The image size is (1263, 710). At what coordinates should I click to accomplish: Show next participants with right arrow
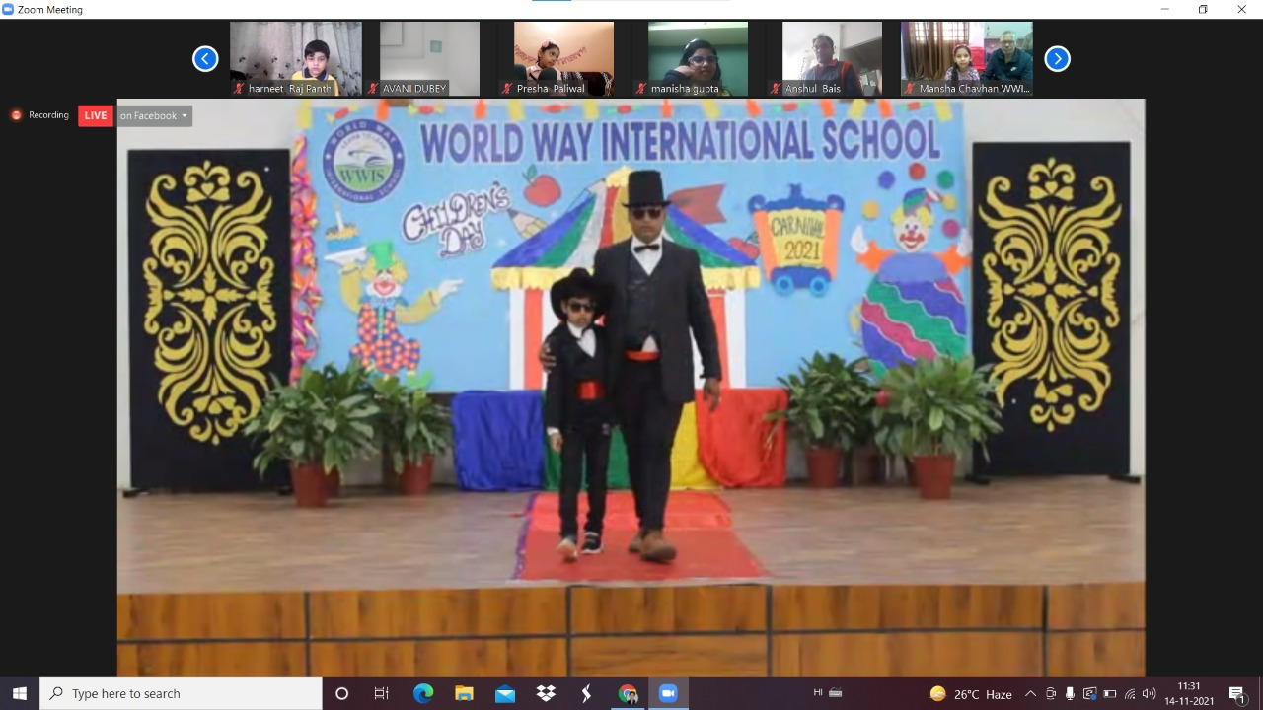tap(1057, 59)
